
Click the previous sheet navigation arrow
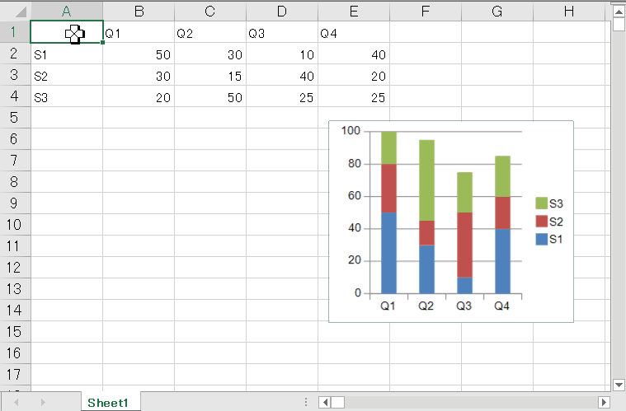16,402
